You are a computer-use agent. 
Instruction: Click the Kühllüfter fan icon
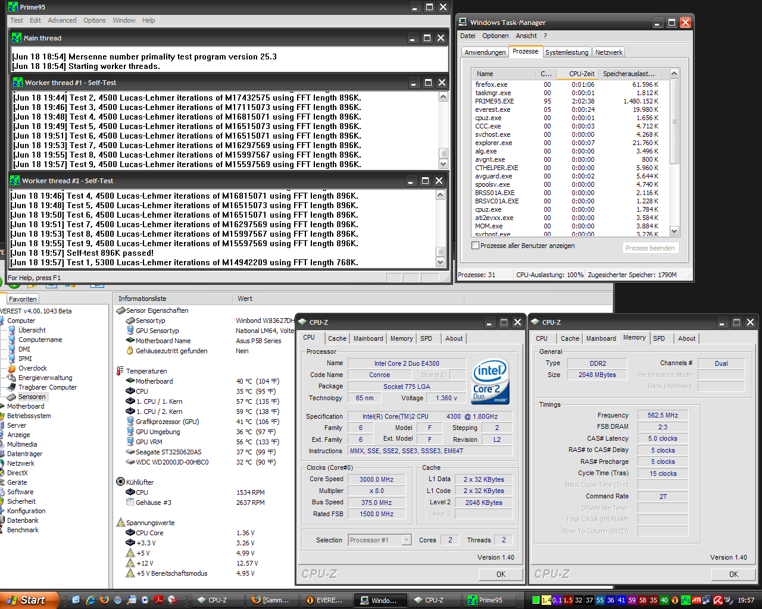pos(120,482)
